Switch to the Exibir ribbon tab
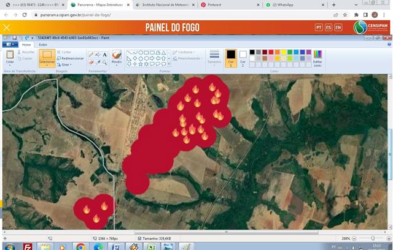 43,45
